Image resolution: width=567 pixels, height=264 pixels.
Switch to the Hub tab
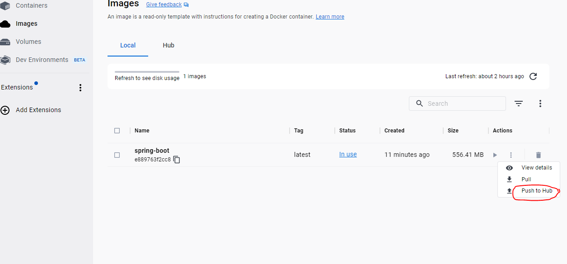169,45
